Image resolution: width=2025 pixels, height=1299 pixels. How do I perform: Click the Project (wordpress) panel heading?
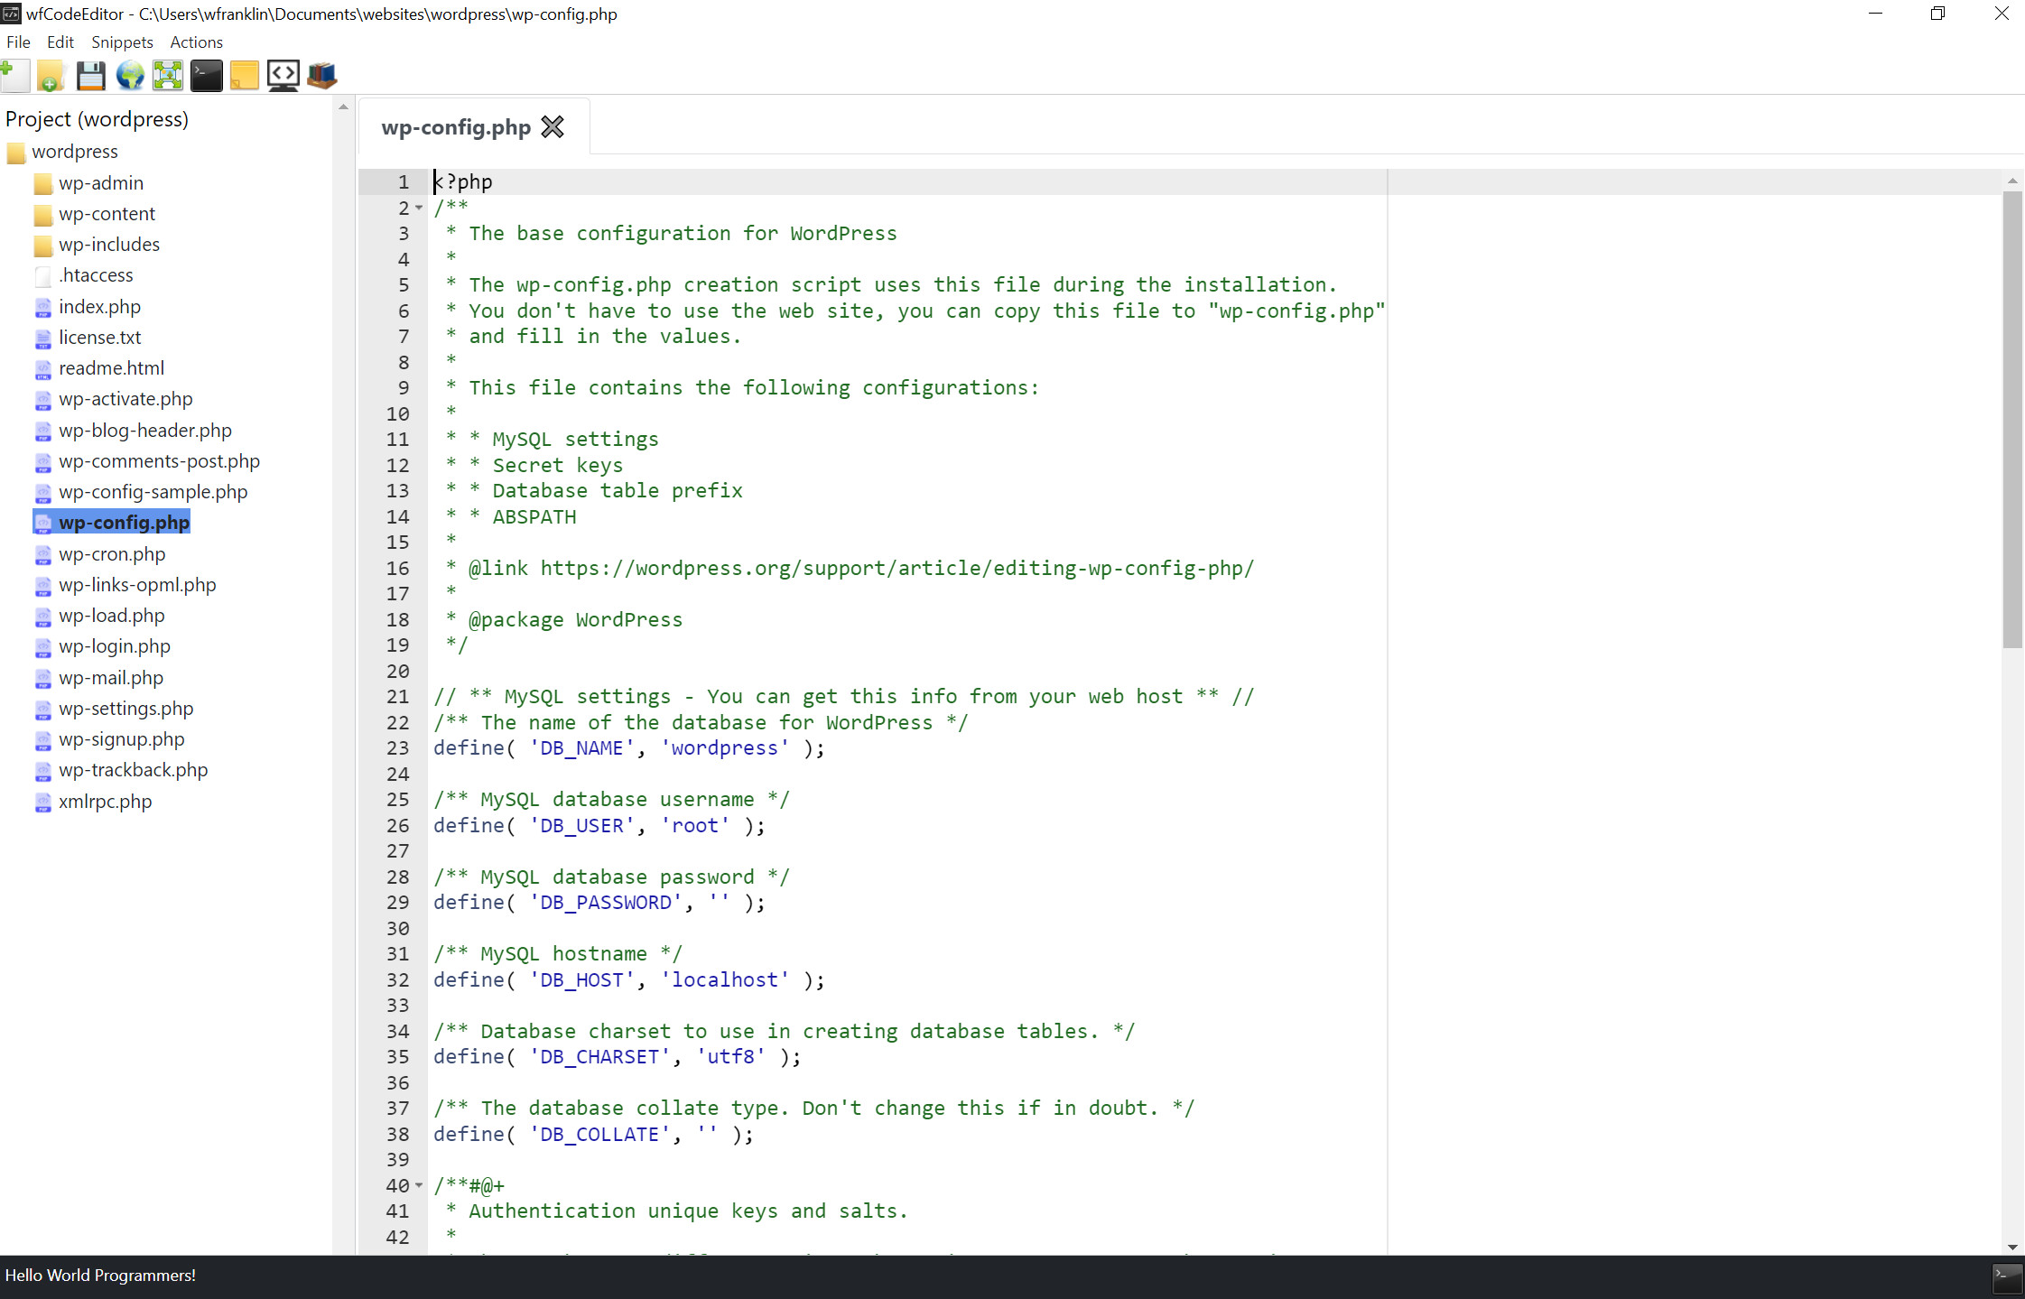coord(97,119)
